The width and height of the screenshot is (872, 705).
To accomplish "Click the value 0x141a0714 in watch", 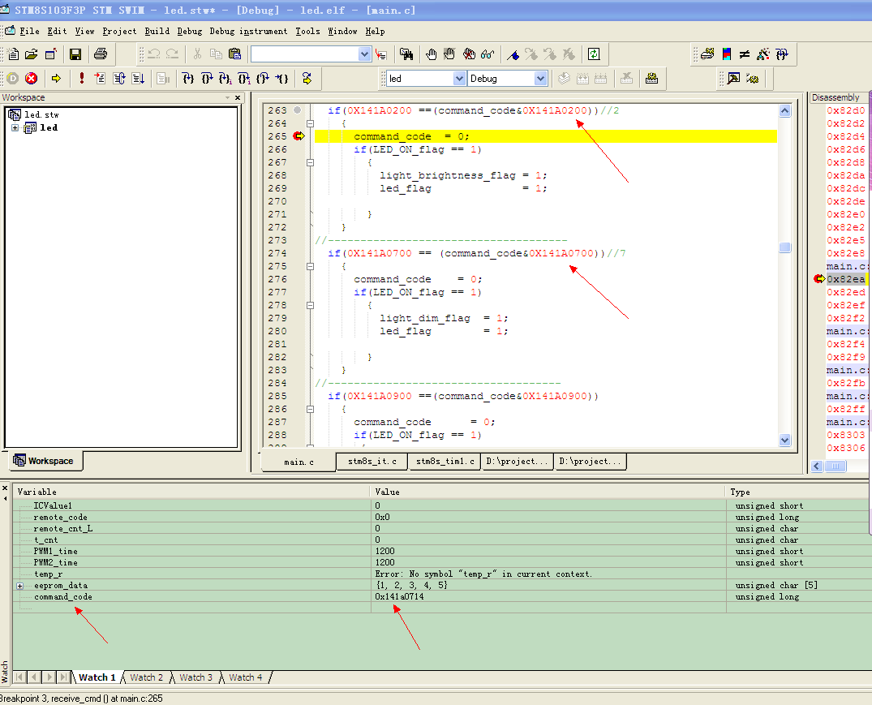I will (399, 596).
